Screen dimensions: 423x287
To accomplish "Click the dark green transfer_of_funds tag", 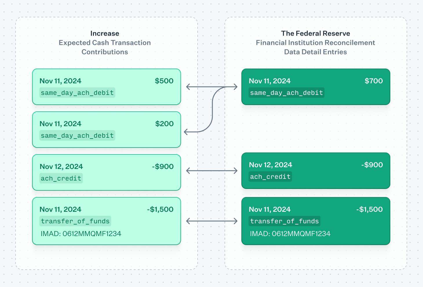I will pyautogui.click(x=284, y=221).
